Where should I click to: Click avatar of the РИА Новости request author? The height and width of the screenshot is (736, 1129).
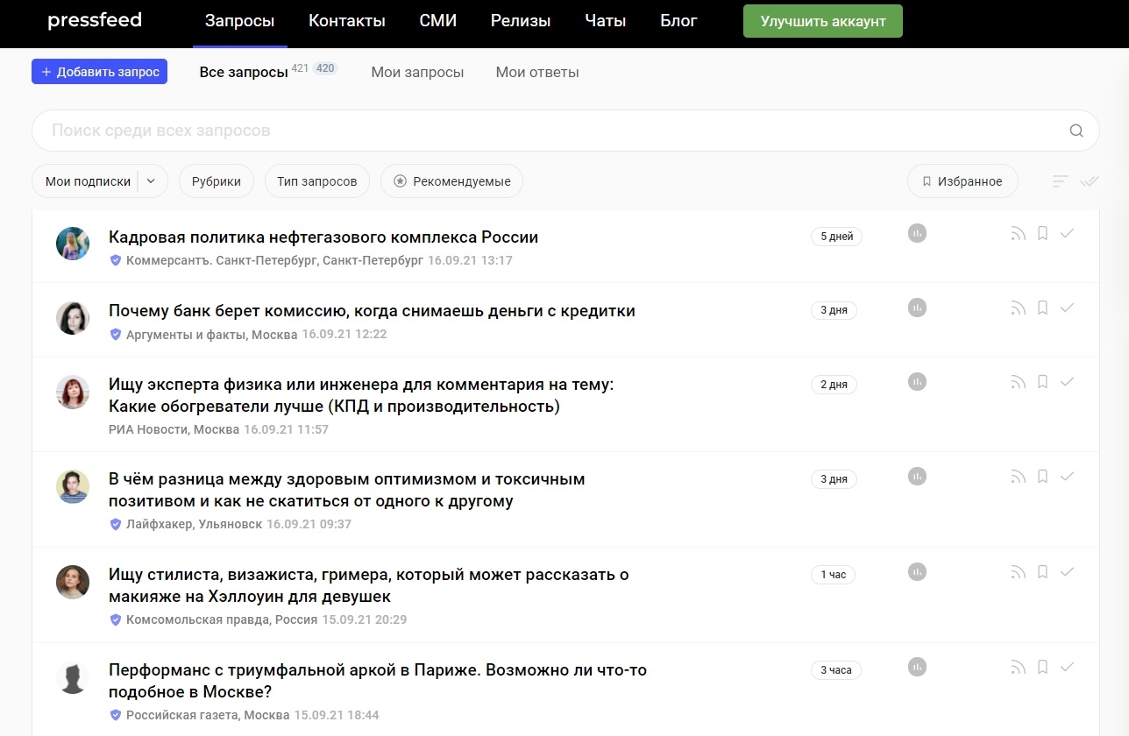73,392
